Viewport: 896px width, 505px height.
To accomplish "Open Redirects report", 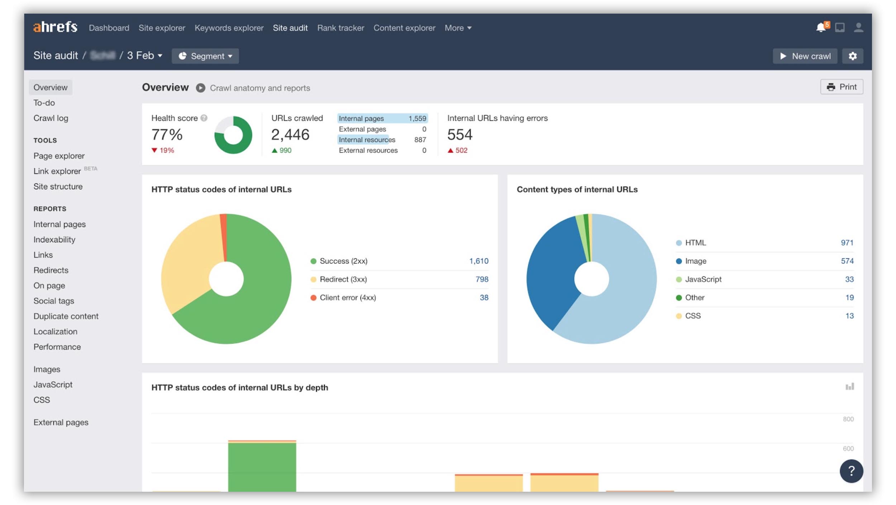I will tap(51, 270).
